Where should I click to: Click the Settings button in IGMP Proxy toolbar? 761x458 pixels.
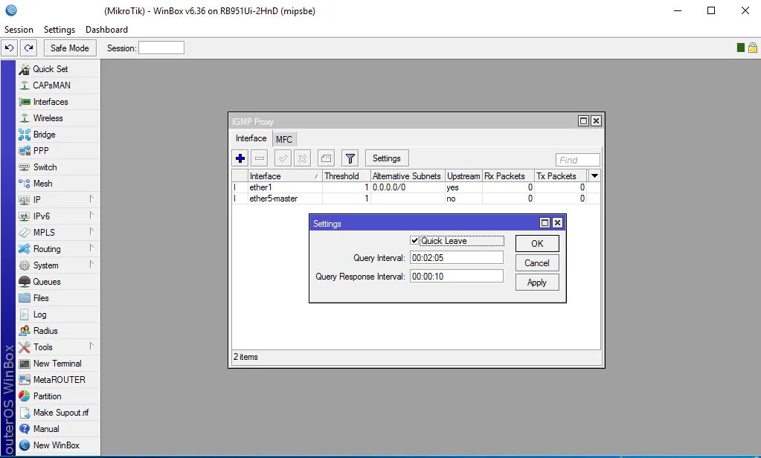(387, 158)
